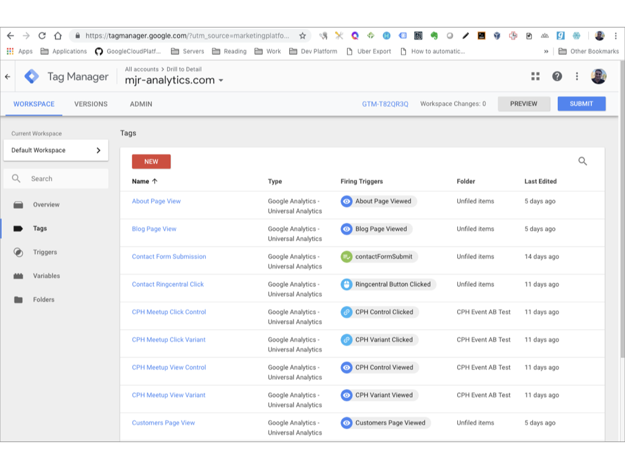
Task: Open the Tag Manager three-dot more menu
Action: click(577, 76)
